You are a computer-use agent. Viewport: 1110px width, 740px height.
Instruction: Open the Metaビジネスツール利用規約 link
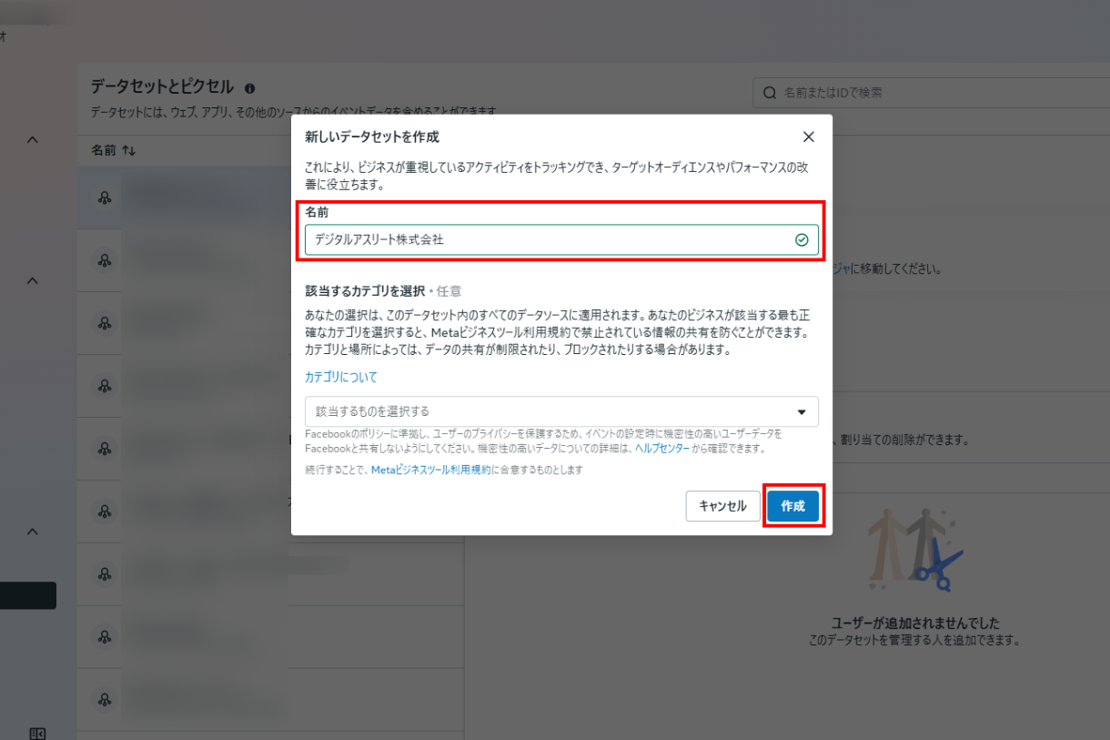point(430,470)
